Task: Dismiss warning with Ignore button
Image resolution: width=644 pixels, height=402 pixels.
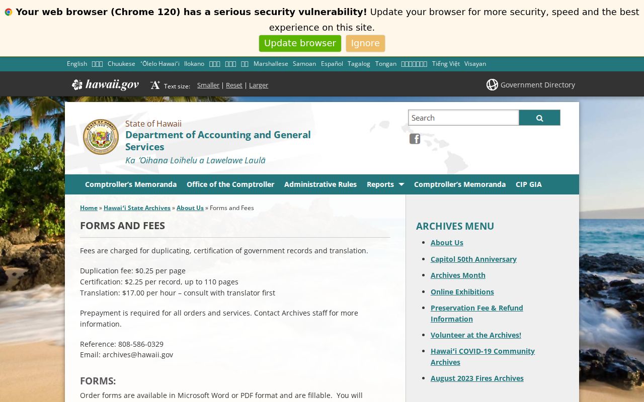Action: tap(365, 43)
